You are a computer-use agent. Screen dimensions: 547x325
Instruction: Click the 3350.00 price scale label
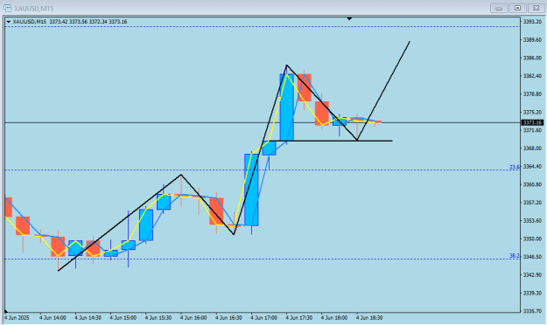[x=532, y=239]
